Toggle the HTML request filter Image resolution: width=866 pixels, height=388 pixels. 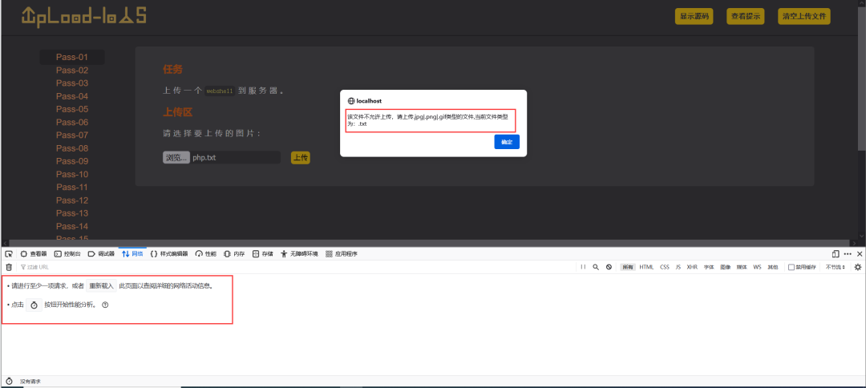click(646, 267)
